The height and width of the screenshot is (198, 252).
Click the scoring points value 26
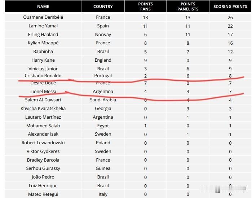click(x=230, y=17)
